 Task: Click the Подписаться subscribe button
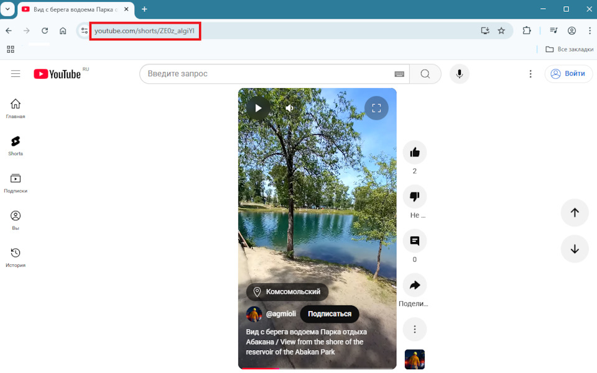click(330, 314)
